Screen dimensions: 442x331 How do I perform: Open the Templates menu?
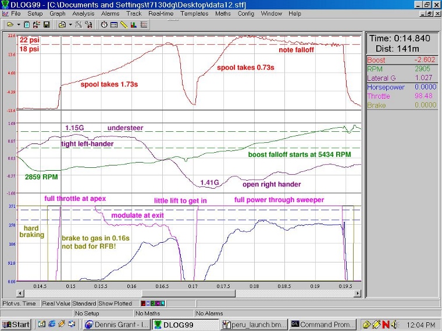coord(194,13)
